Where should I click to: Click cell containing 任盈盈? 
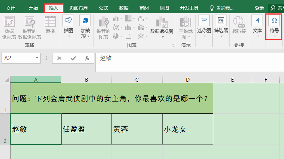click(x=87, y=129)
